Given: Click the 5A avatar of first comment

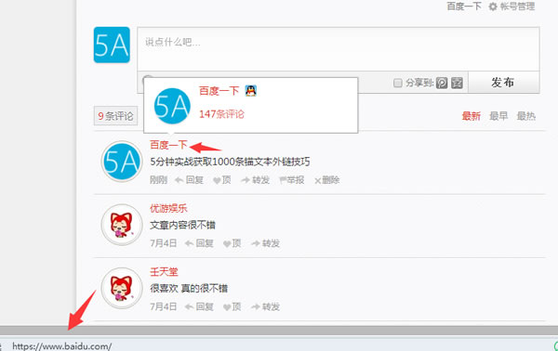Looking at the screenshot, I should (122, 162).
